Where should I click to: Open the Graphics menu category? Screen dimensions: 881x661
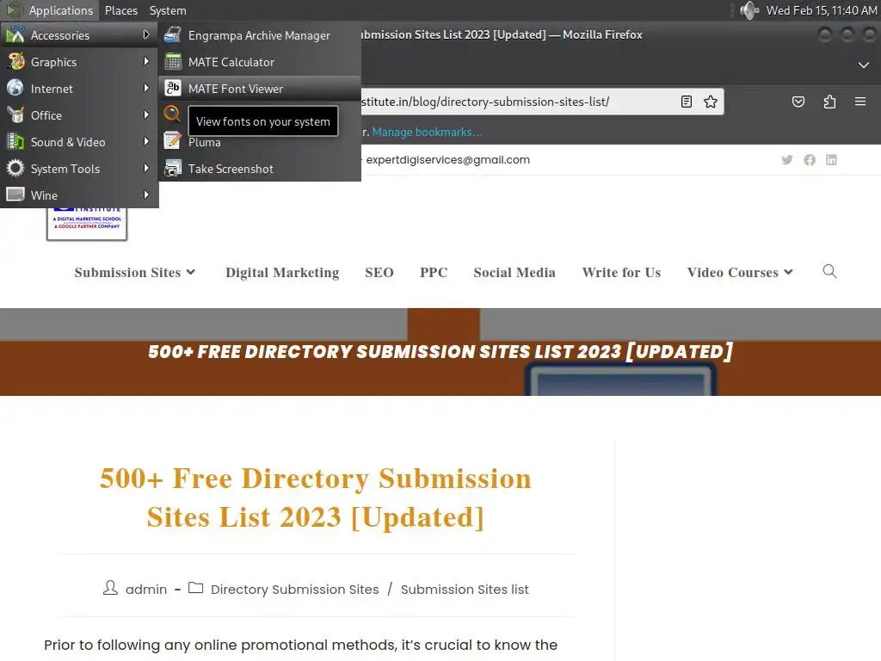tap(79, 62)
